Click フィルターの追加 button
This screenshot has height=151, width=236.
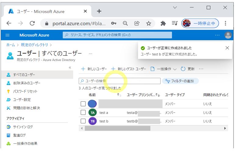(x=180, y=81)
